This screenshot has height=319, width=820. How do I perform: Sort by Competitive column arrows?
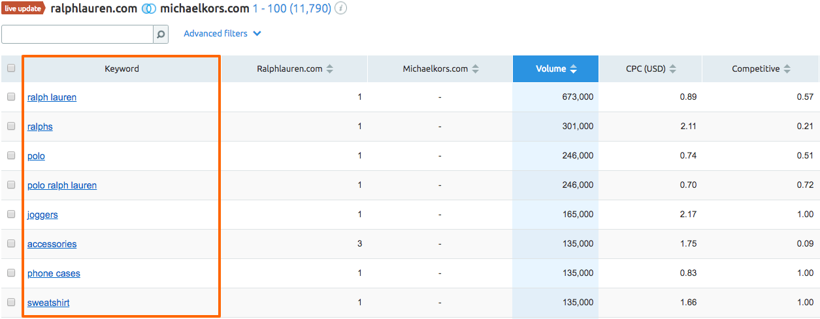pyautogui.click(x=787, y=69)
